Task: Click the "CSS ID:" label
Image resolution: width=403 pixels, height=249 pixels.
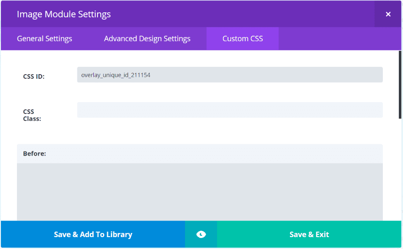Action: click(x=34, y=76)
